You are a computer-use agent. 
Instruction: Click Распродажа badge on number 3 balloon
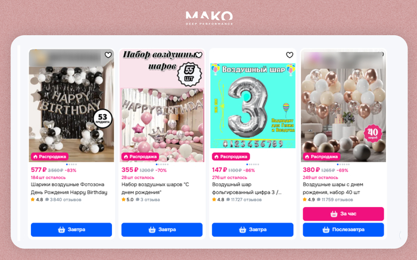pos(231,156)
